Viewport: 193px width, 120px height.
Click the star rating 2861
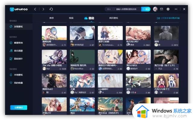tap(147, 45)
